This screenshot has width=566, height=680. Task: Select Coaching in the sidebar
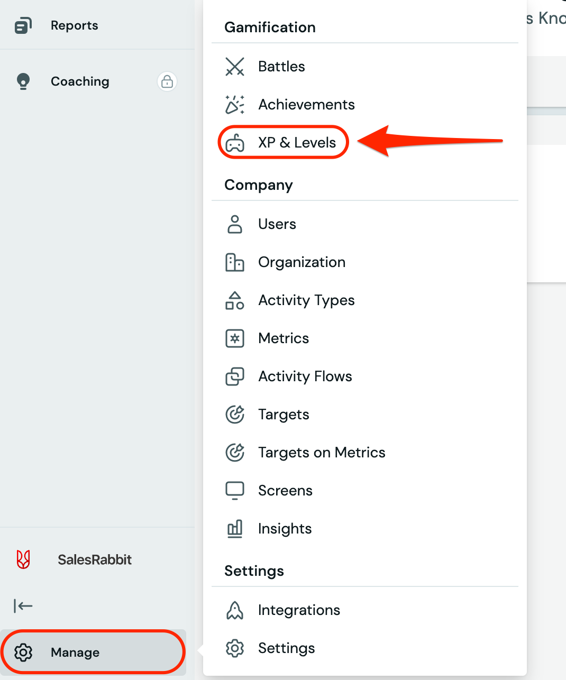(x=80, y=81)
